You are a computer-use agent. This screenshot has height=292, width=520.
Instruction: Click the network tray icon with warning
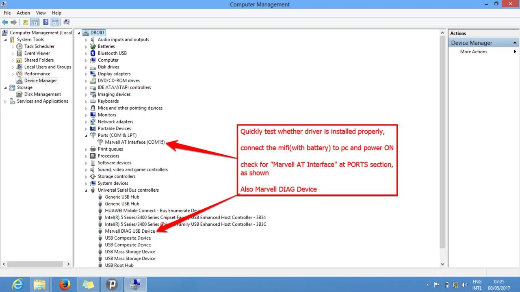pyautogui.click(x=456, y=285)
